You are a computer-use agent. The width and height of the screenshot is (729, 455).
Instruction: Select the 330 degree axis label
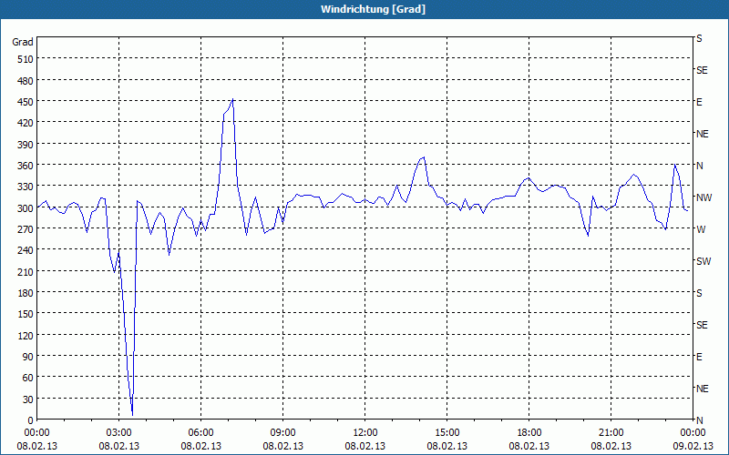click(x=26, y=187)
